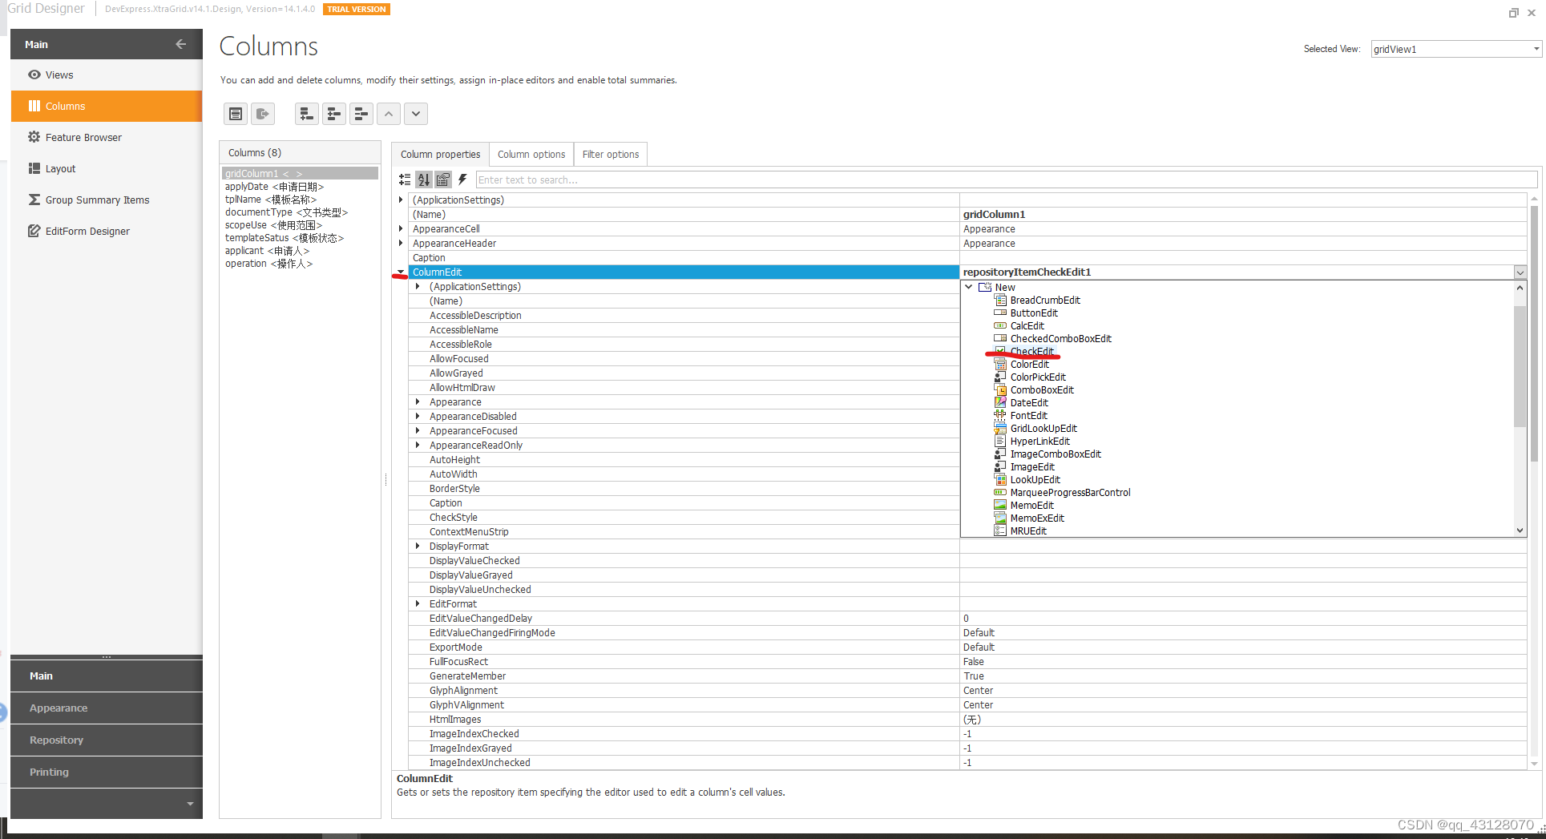
Task: Show events with the lightning icon
Action: point(462,179)
